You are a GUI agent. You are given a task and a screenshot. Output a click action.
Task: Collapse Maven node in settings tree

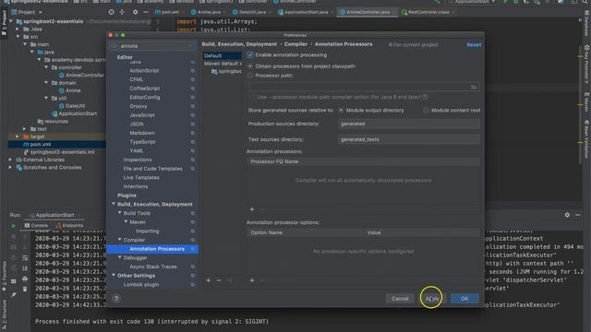coord(126,222)
